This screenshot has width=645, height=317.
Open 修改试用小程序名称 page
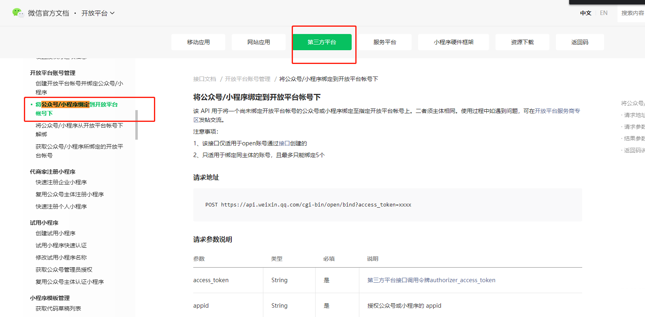tap(61, 257)
